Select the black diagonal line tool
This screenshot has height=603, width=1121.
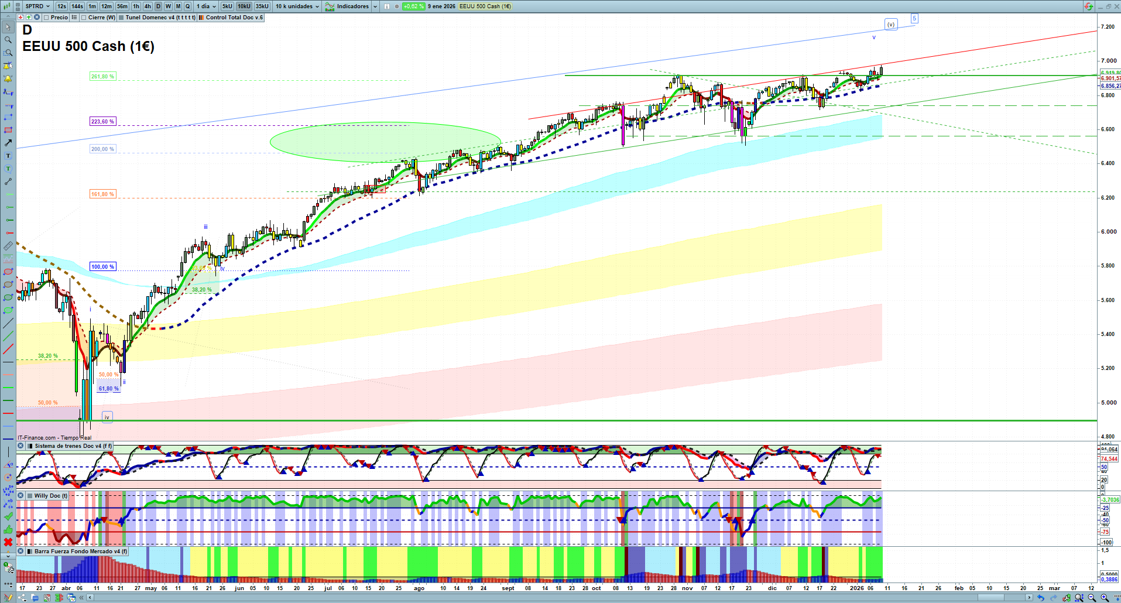(8, 323)
